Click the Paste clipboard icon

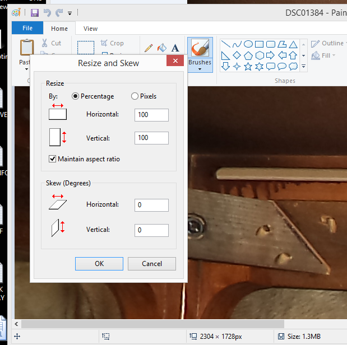[x=27, y=47]
